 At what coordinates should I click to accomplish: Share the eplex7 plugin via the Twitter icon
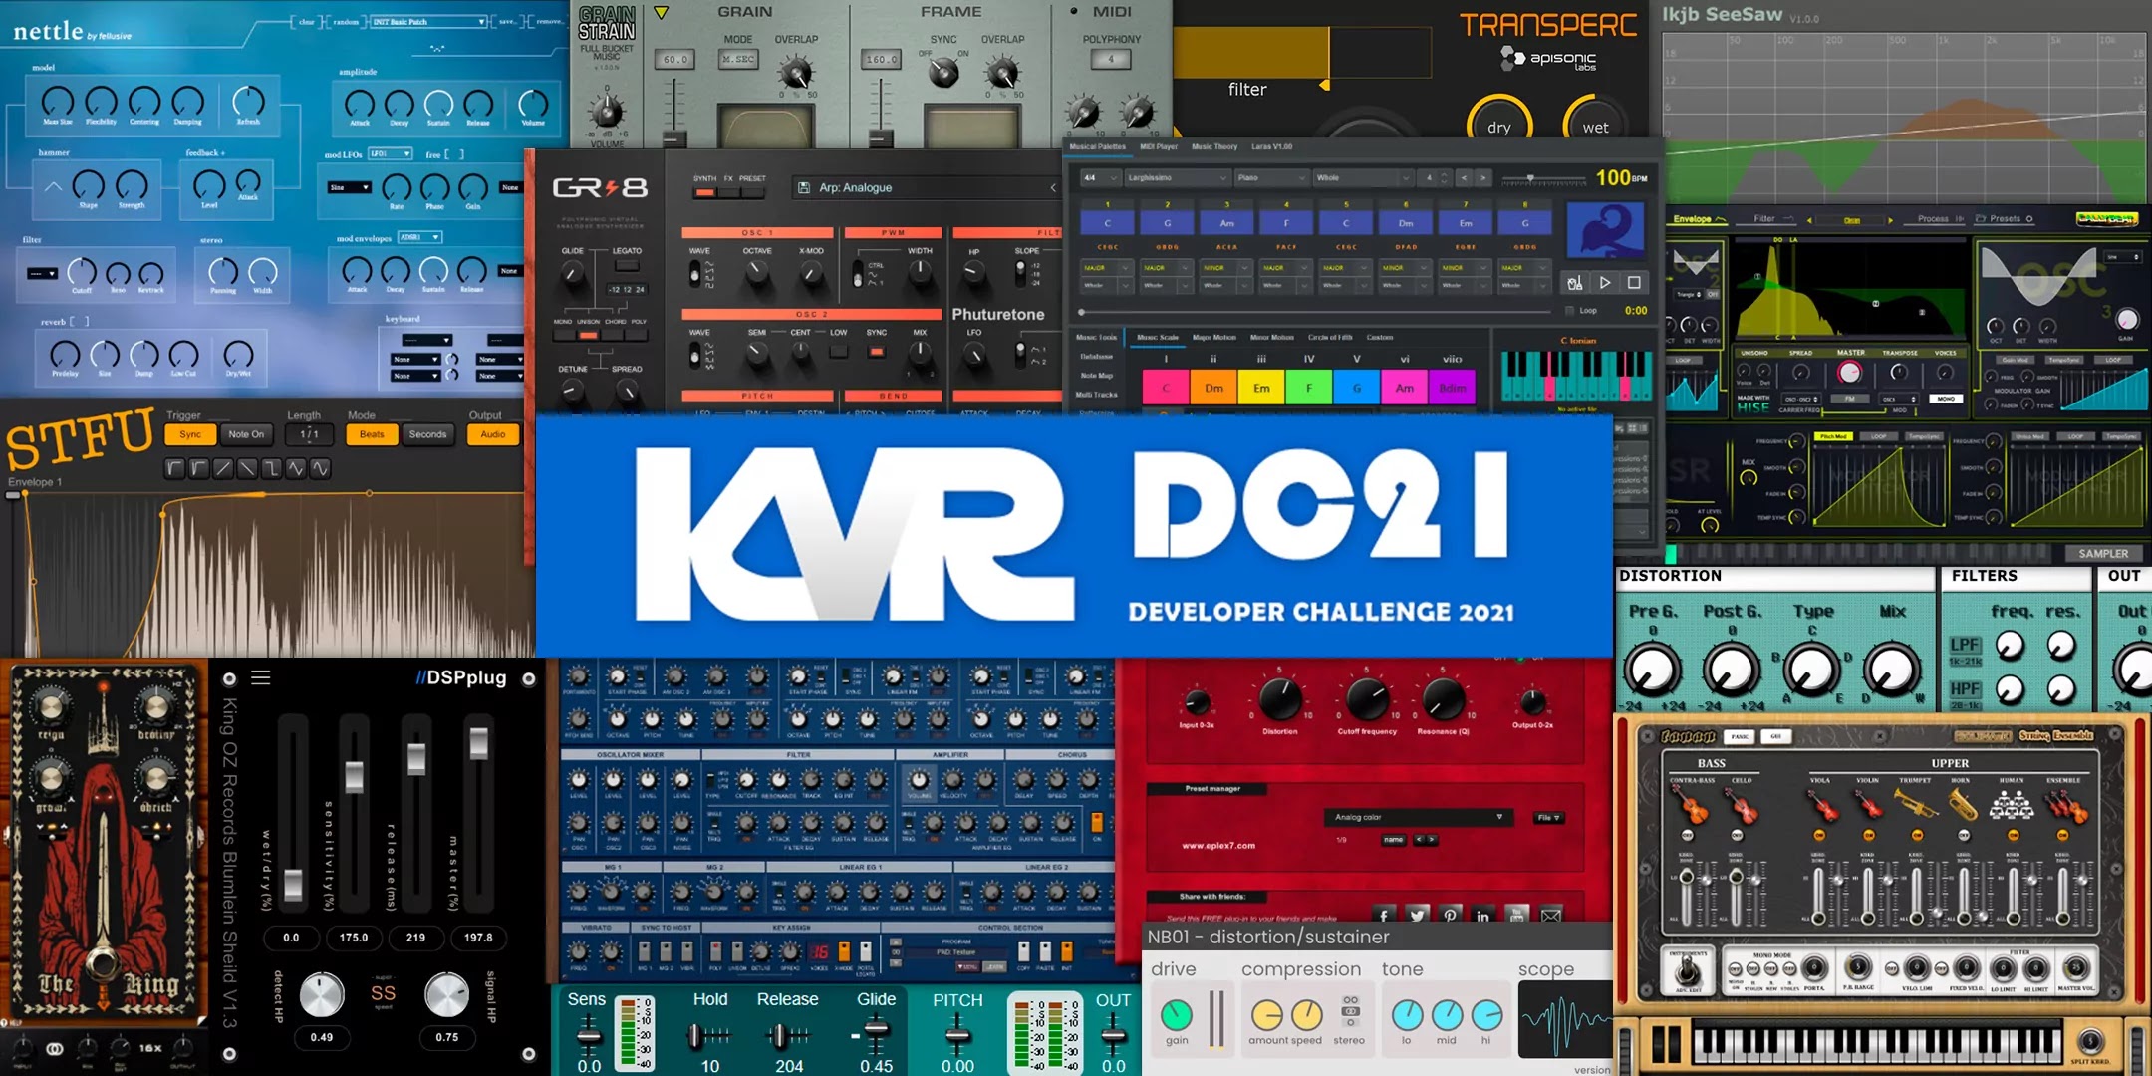1418,916
